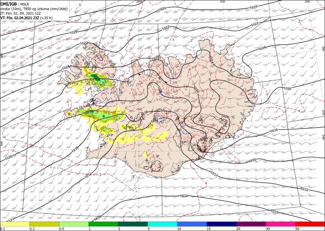Image resolution: width=325 pixels, height=231 pixels.
Task: Click the legend value "10" under the color bar
Action: [x=179, y=229]
